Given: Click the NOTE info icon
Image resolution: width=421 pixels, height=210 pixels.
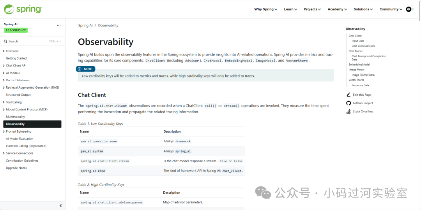Looking at the screenshot, I should tap(80, 69).
